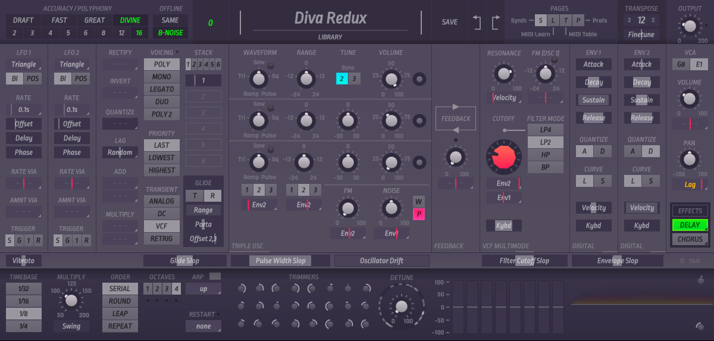Click round button beside oscillator 1 volume knob
The height and width of the screenshot is (341, 714).
click(419, 79)
